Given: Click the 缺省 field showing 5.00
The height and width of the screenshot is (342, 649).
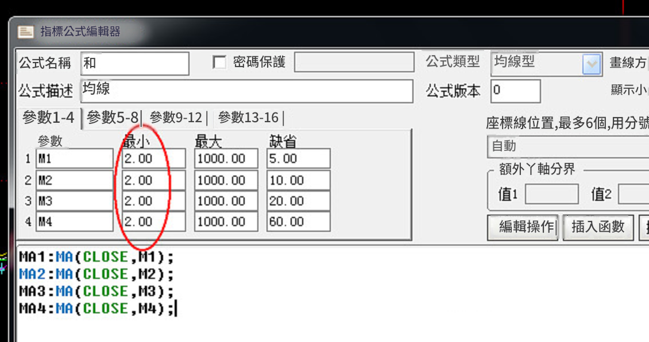Looking at the screenshot, I should (299, 158).
